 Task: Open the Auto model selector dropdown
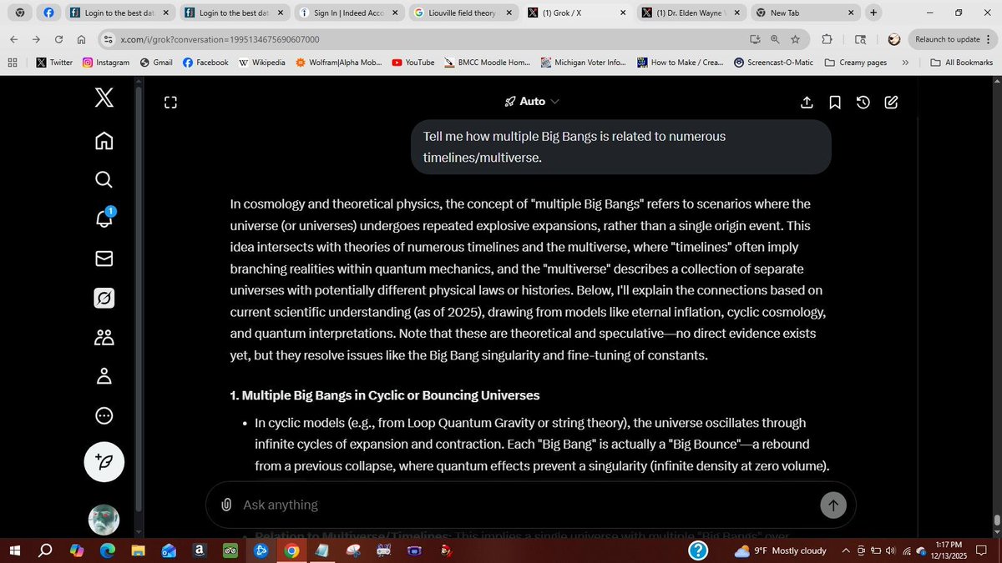(532, 102)
